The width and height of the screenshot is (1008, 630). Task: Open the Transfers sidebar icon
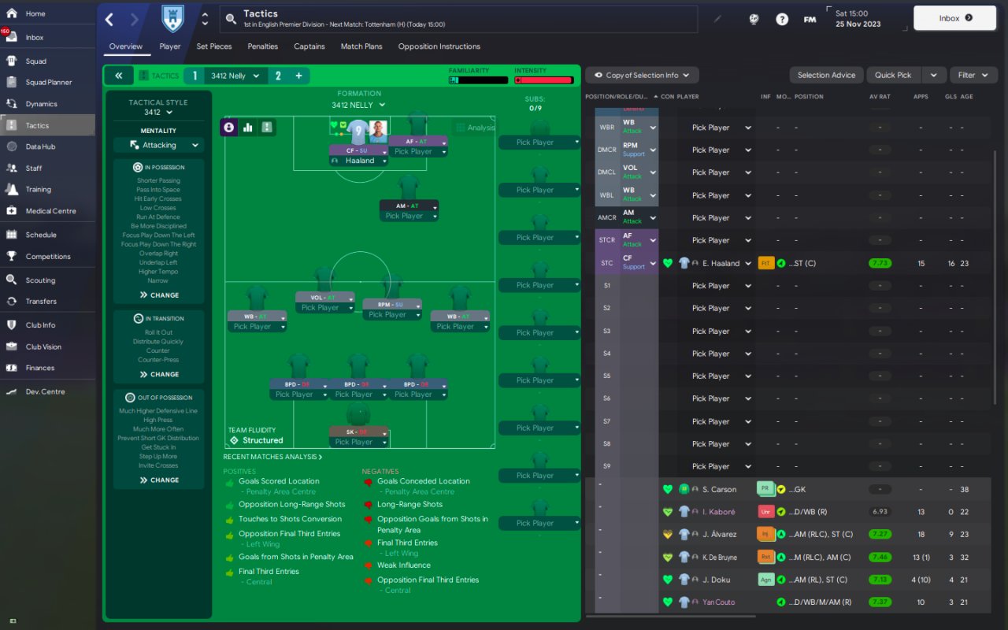(11, 301)
